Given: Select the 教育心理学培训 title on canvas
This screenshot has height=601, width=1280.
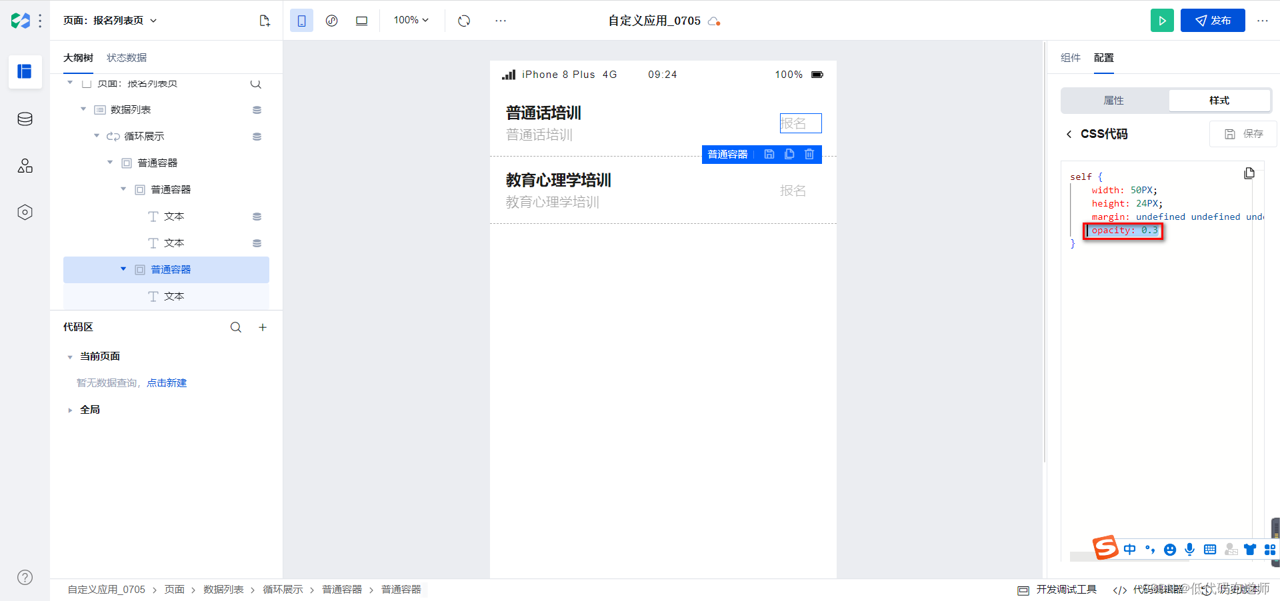Looking at the screenshot, I should pyautogui.click(x=559, y=181).
